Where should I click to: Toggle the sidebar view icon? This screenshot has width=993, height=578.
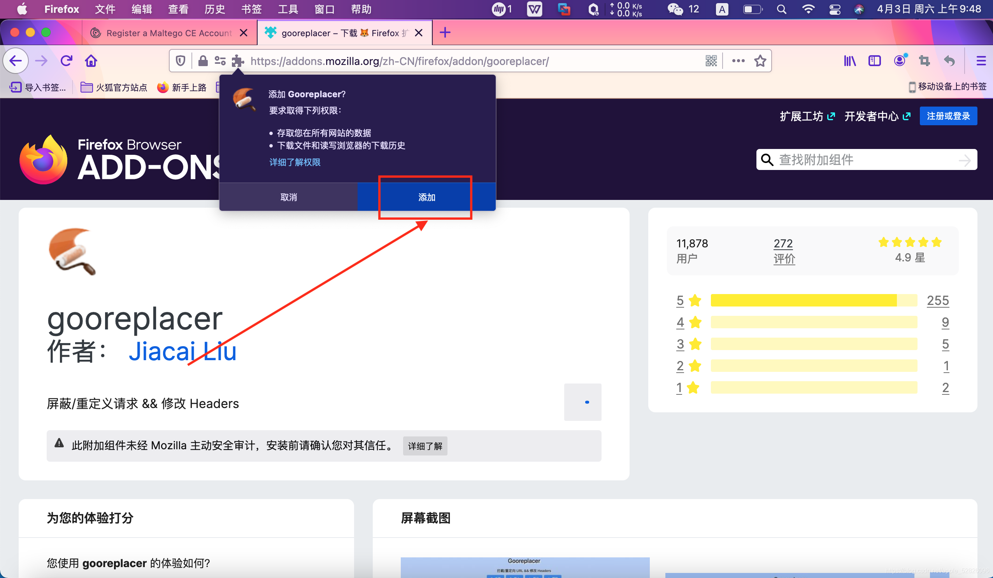point(874,61)
